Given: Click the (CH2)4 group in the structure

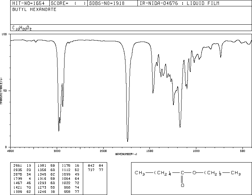Looking at the screenshot, I should tap(162, 173).
